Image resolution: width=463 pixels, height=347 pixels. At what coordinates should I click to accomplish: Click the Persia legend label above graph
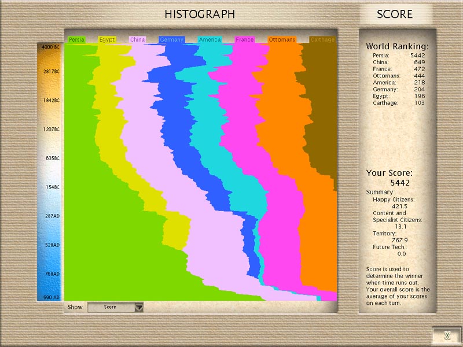(77, 40)
